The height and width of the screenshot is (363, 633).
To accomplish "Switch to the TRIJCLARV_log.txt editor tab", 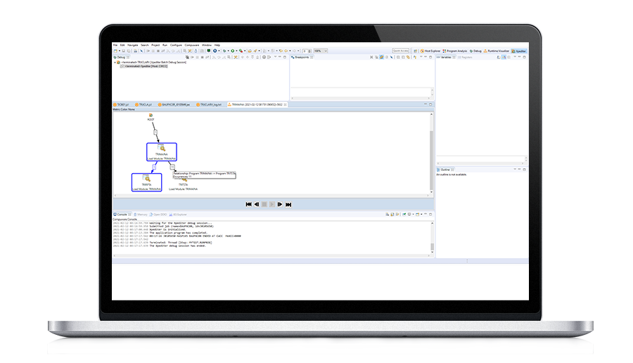I will [x=210, y=104].
